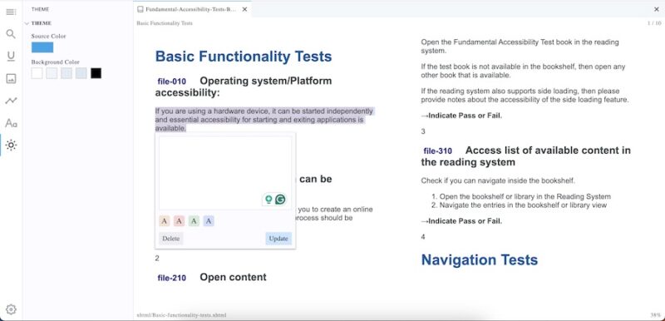The image size is (665, 321).
Task: Click the file-310 label
Action: point(438,151)
